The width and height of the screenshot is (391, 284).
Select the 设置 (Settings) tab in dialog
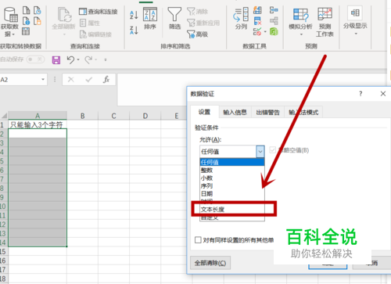pyautogui.click(x=204, y=112)
